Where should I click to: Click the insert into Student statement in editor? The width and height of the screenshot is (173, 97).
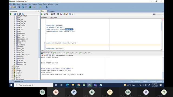[x=61, y=43]
